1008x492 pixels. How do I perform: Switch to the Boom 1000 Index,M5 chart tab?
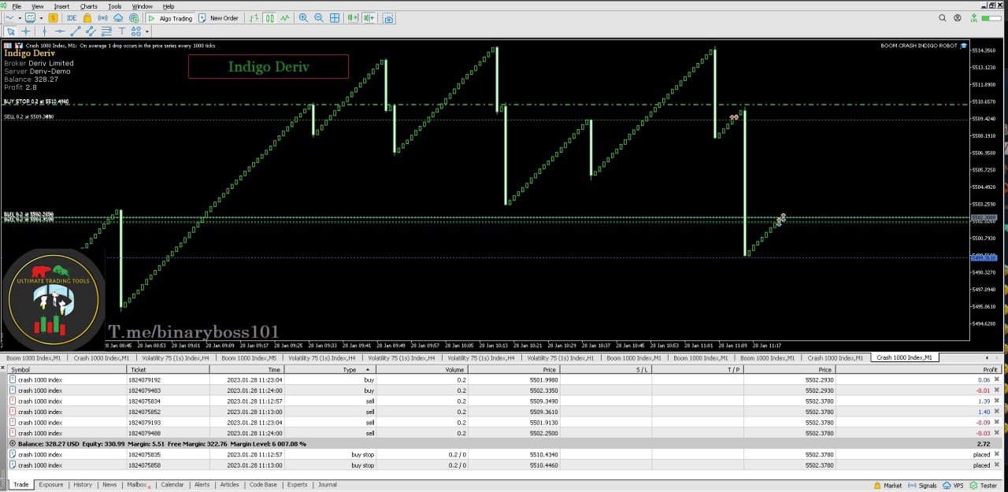tap(249, 358)
